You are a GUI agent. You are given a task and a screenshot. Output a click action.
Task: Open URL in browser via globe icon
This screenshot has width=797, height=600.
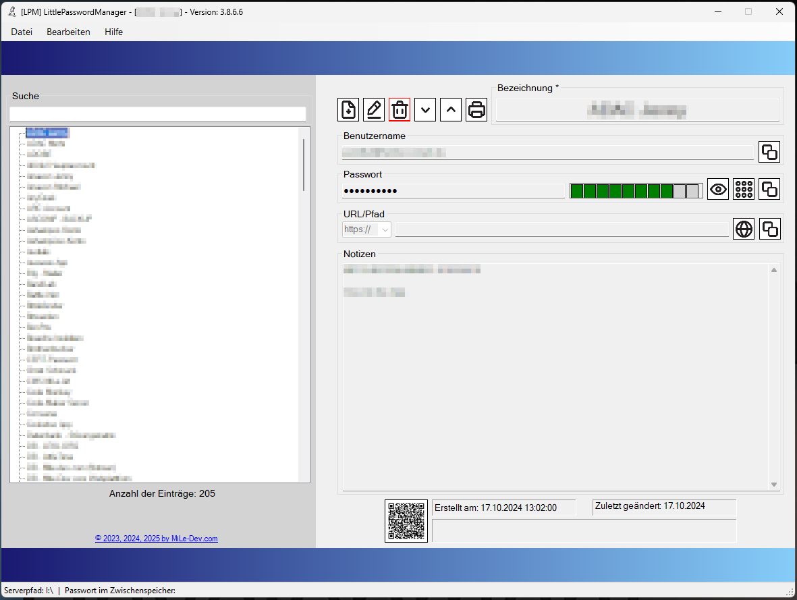[x=744, y=229]
